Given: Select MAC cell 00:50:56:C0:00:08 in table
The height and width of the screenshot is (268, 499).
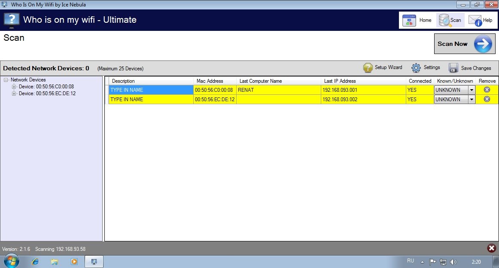Looking at the screenshot, I should pos(215,90).
